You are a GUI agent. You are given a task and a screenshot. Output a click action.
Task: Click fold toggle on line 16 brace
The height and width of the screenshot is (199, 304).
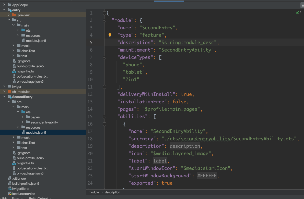click(104, 124)
